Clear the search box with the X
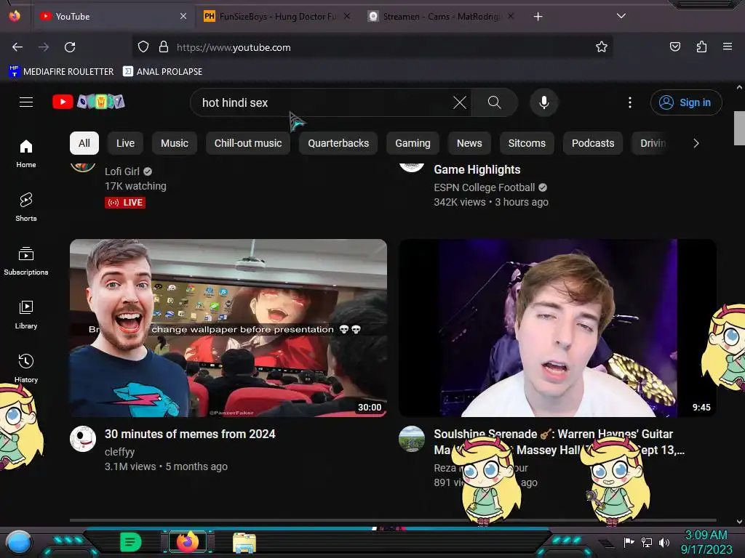This screenshot has width=745, height=558. 460,102
